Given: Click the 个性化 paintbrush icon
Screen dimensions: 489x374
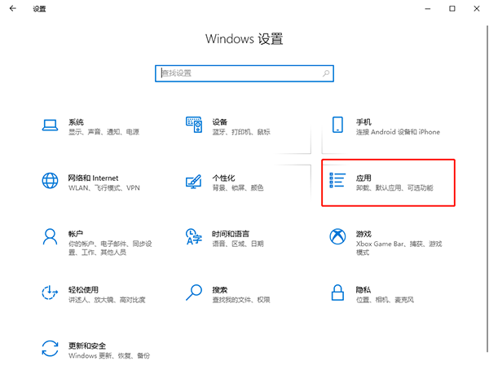Looking at the screenshot, I should [194, 182].
